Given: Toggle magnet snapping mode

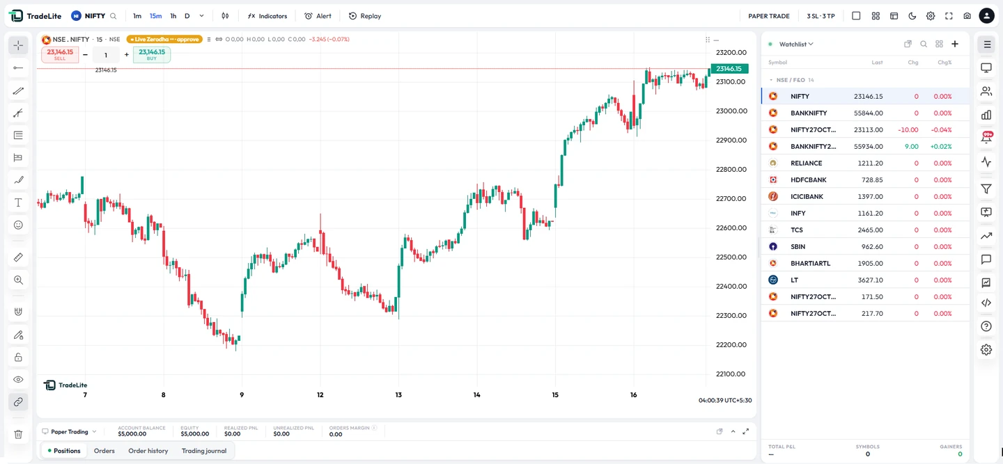Looking at the screenshot, I should pos(18,312).
